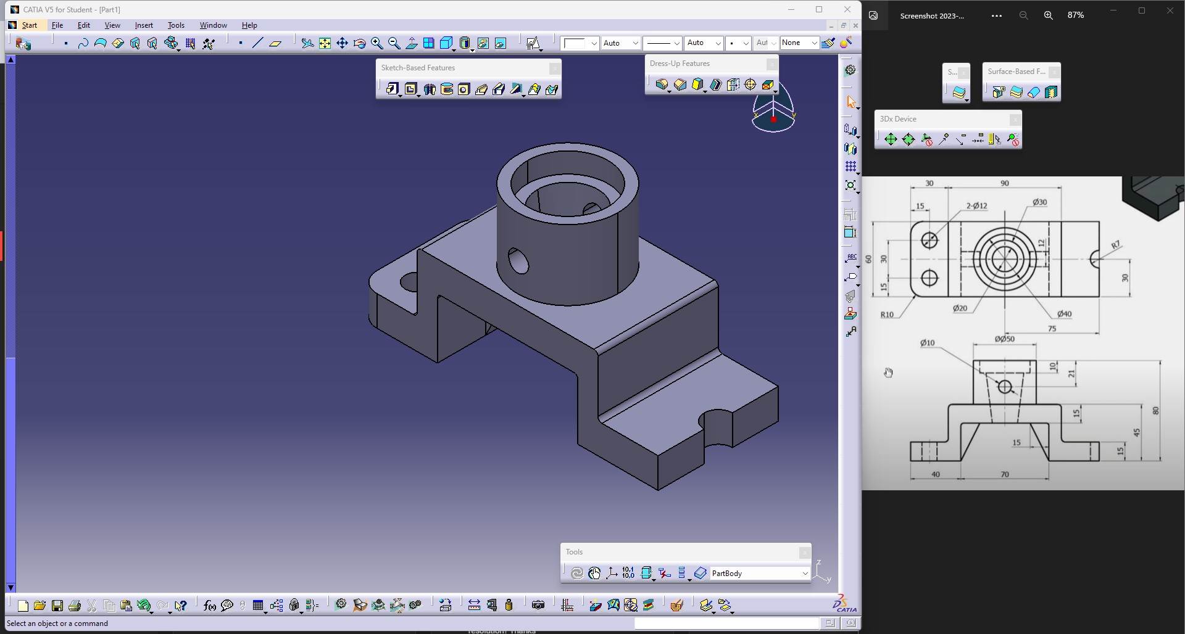Open the point symbol dropdown
The width and height of the screenshot is (1185, 634).
point(746,43)
